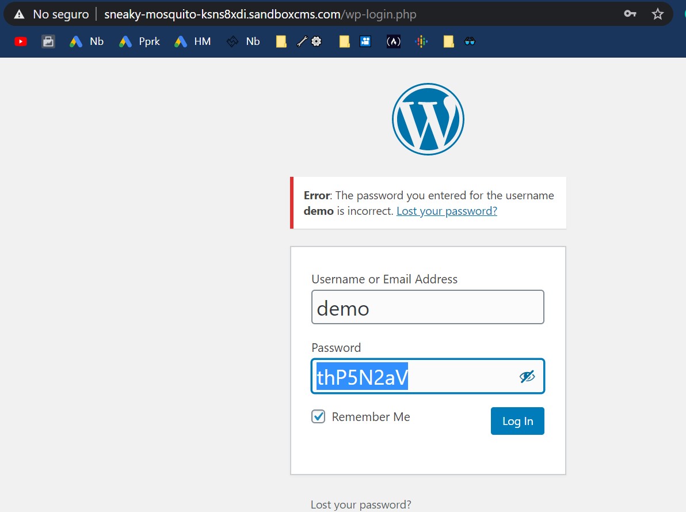Screen dimensions: 686x512
Task: Click the 'No seguro' label in address bar
Action: coord(61,14)
